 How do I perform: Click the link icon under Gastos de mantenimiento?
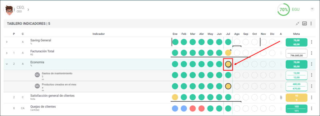[43, 79]
